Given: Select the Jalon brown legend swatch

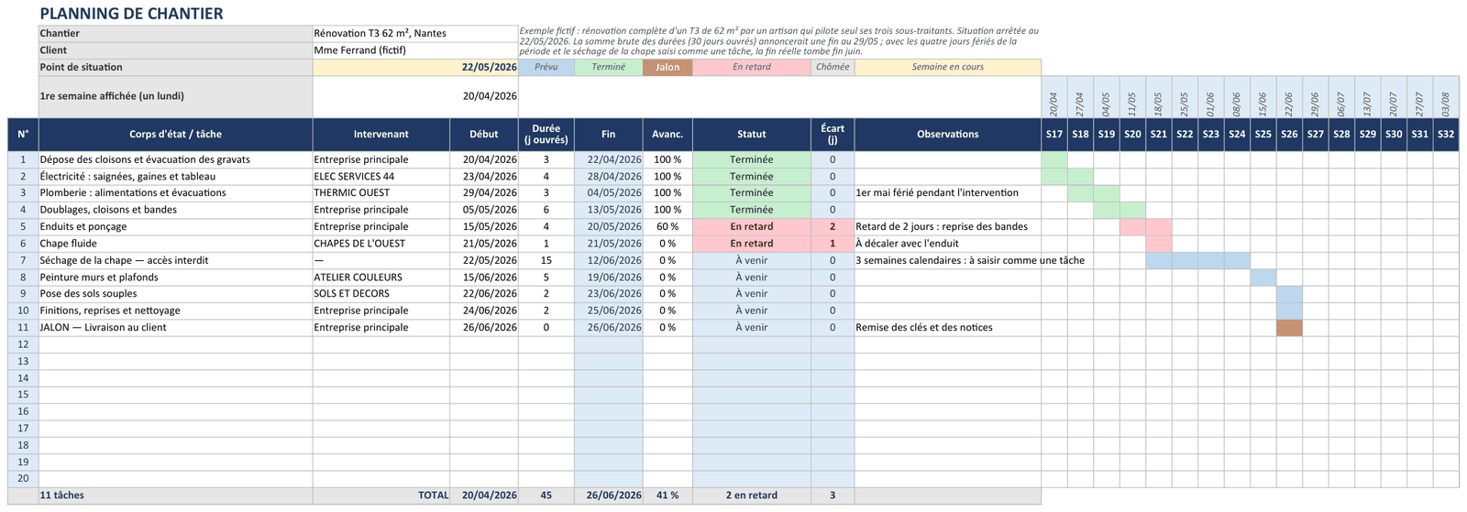Looking at the screenshot, I should pyautogui.click(x=667, y=67).
